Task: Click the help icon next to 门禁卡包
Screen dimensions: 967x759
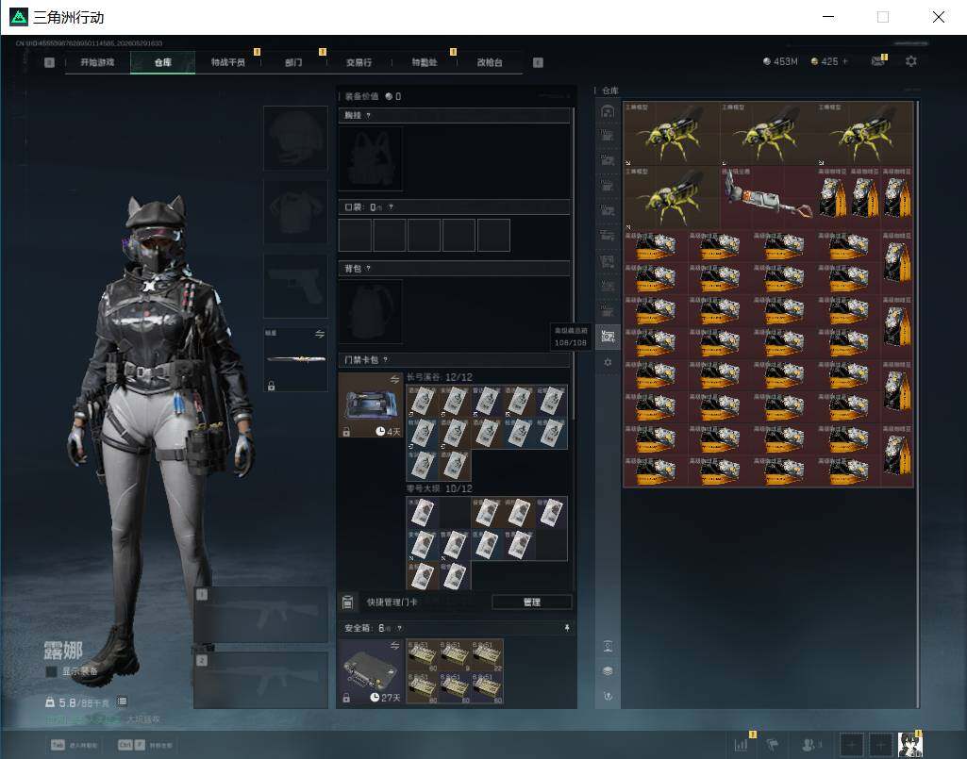Action: click(386, 359)
